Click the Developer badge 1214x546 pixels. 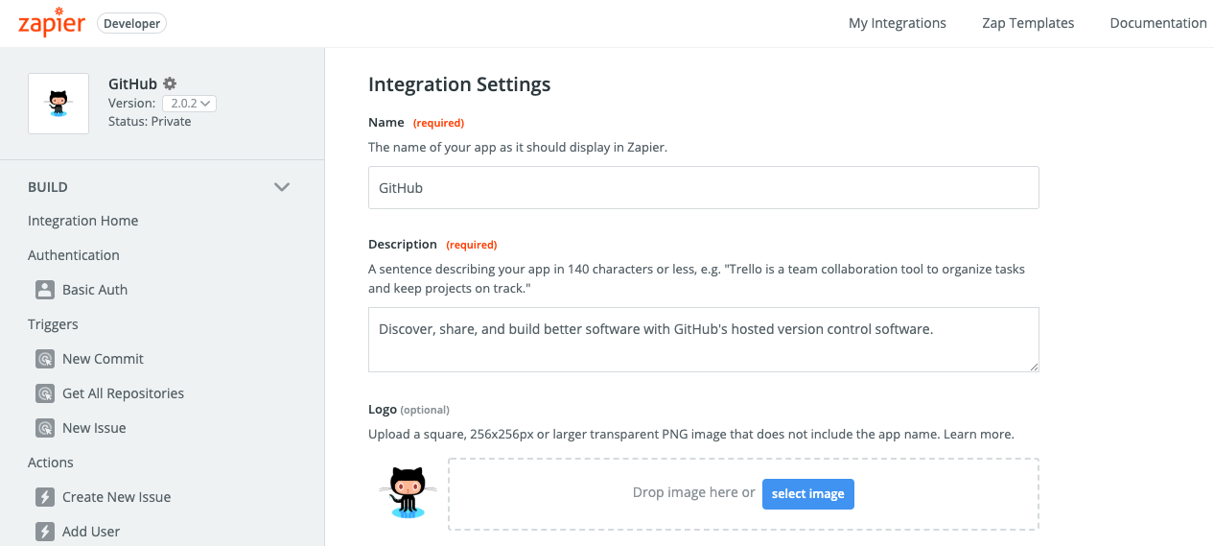(x=132, y=24)
